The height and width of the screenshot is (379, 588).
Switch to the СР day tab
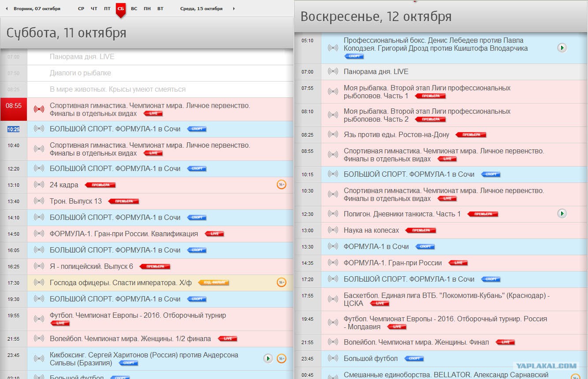pyautogui.click(x=81, y=9)
